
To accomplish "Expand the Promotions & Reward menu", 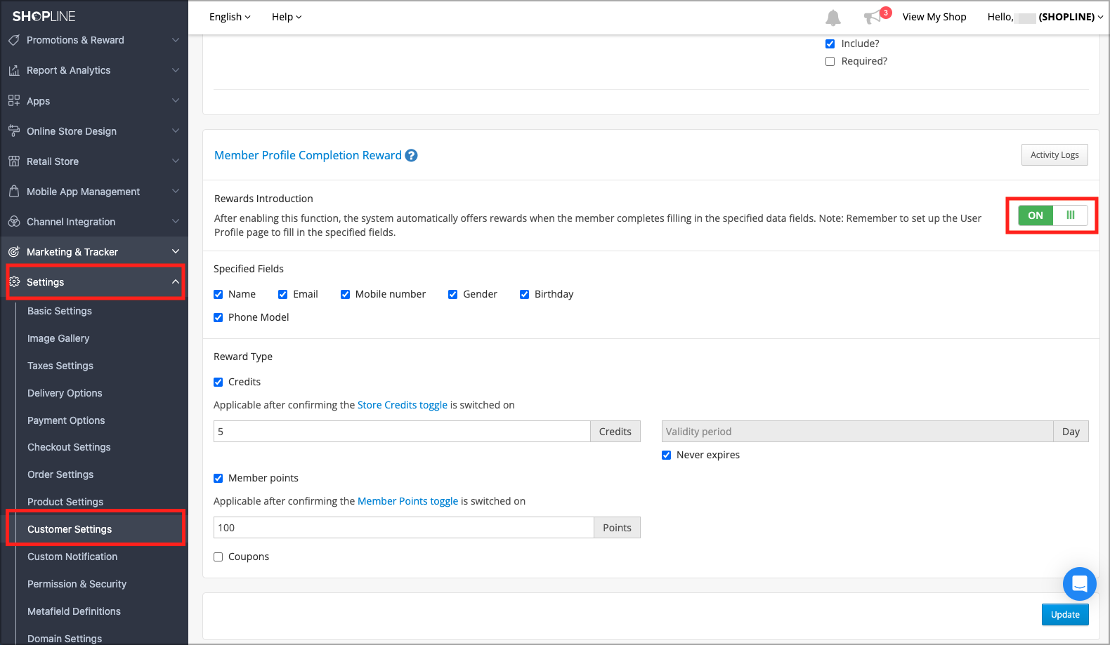I will (x=94, y=40).
